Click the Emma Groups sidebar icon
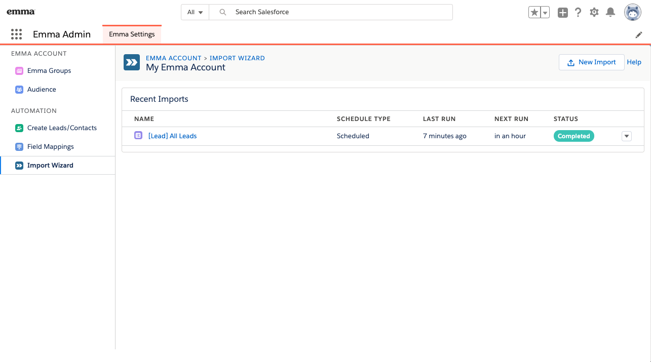This screenshot has width=651, height=362. (x=19, y=71)
